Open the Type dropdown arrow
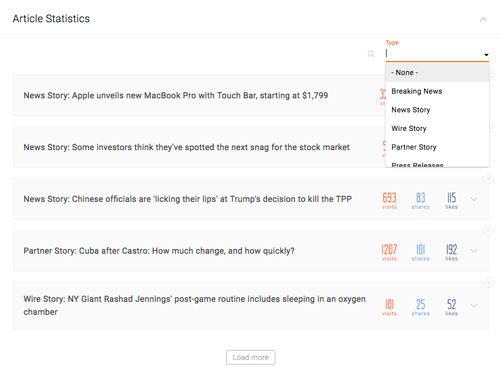502x378 pixels. pyautogui.click(x=486, y=55)
